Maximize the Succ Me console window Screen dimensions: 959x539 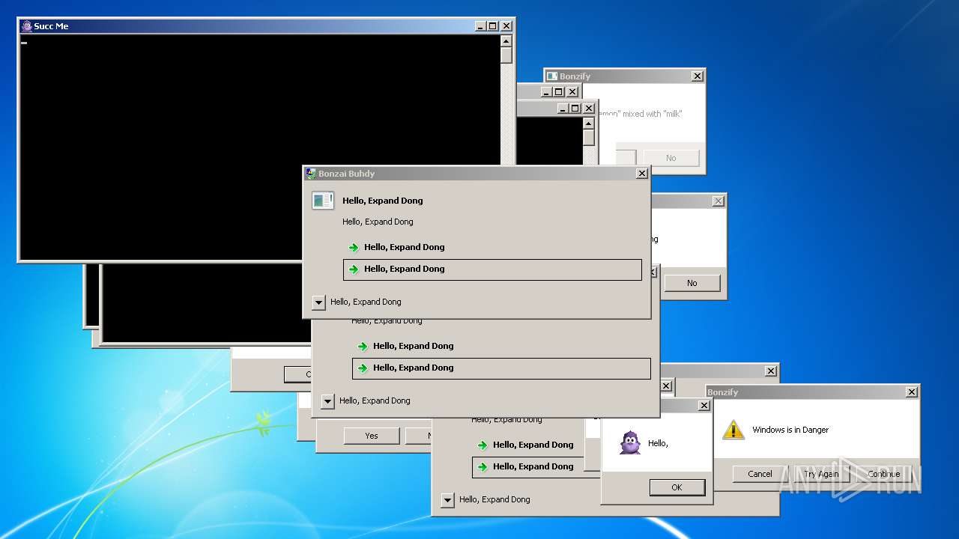coord(493,26)
